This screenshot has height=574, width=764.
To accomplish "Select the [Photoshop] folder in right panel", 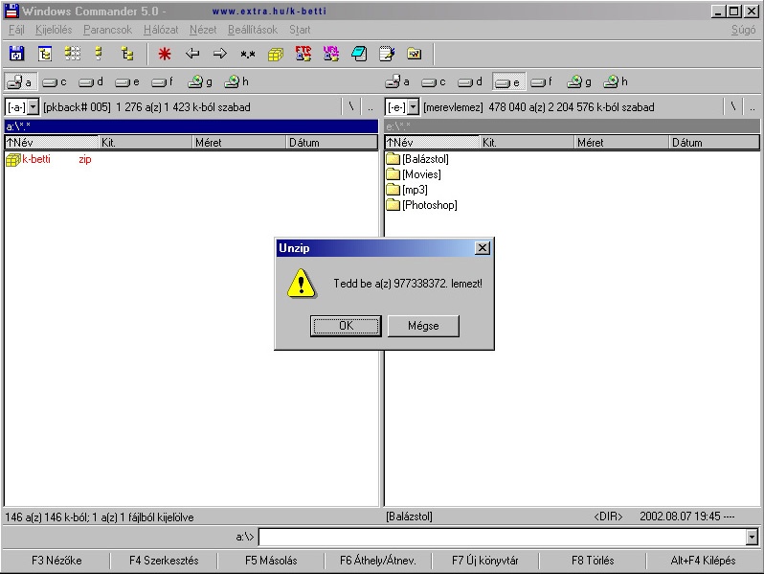I will pyautogui.click(x=429, y=205).
